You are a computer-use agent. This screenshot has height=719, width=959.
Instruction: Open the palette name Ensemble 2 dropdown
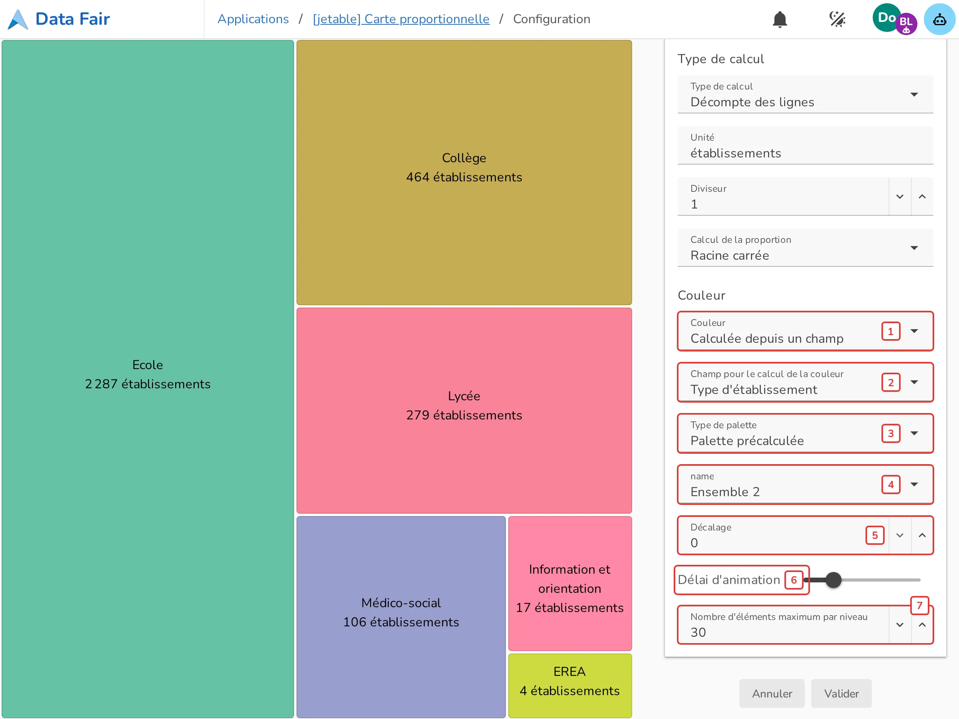pos(805,485)
